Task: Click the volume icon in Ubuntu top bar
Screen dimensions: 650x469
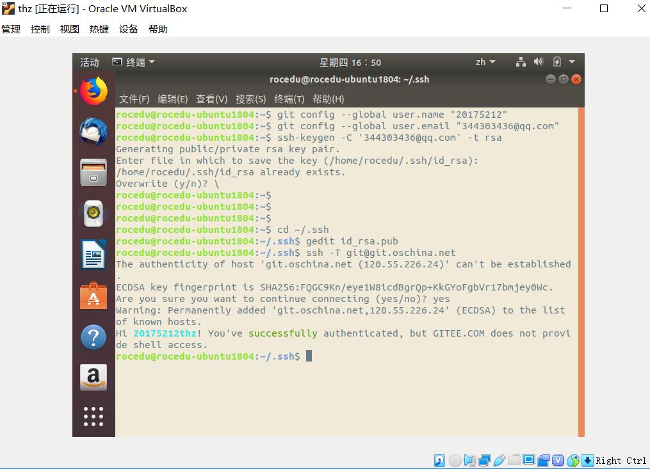Action: point(539,62)
